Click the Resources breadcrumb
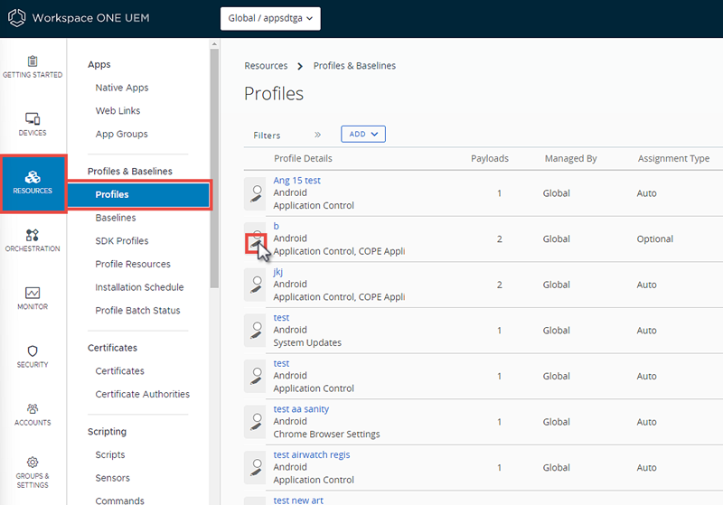Viewport: 723px width, 505px height. [x=266, y=65]
